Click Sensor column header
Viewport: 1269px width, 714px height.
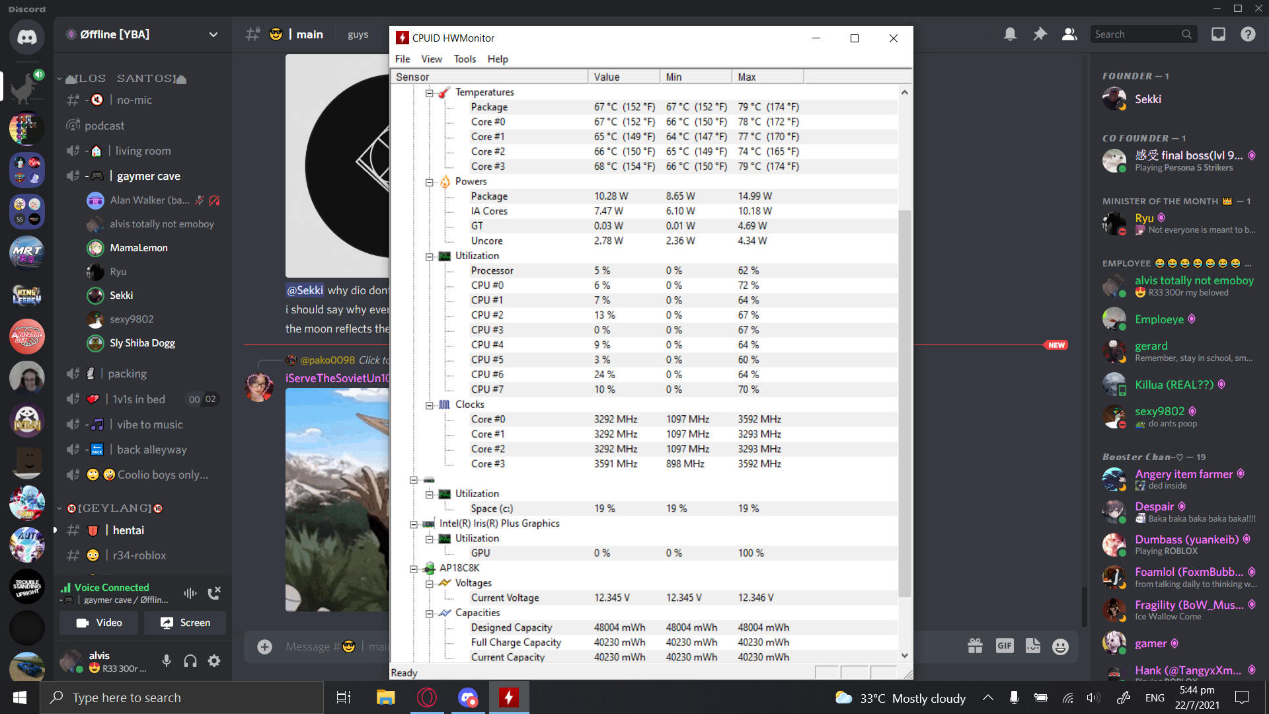pos(489,77)
